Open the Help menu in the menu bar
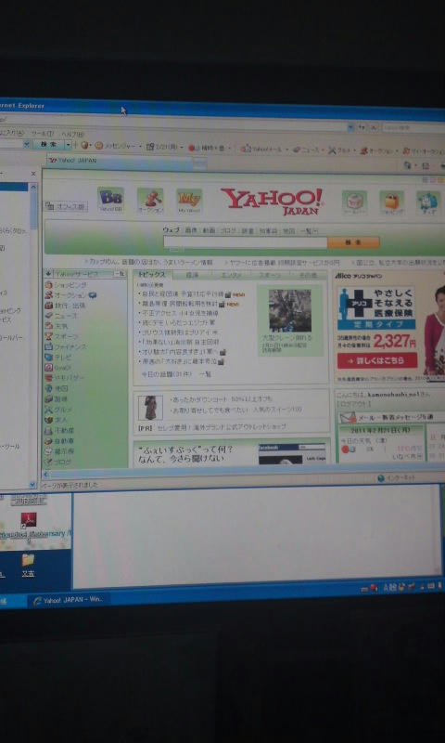 point(72,134)
